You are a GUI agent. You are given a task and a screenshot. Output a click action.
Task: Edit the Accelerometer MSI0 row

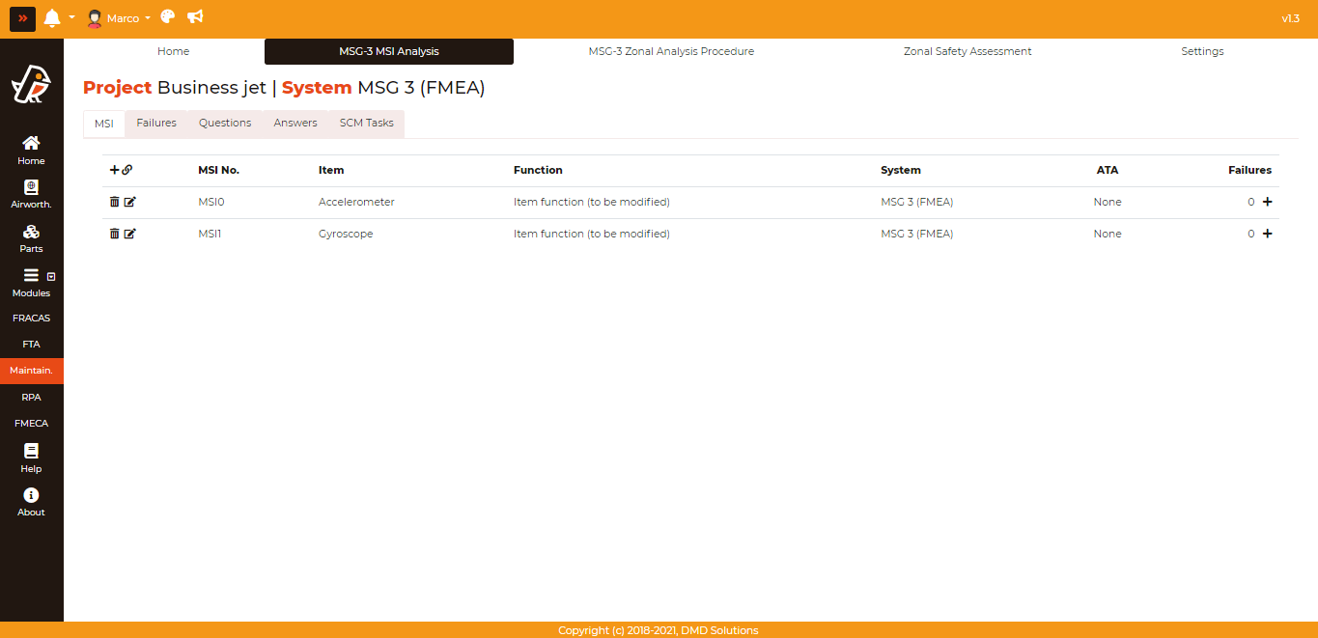pos(130,202)
